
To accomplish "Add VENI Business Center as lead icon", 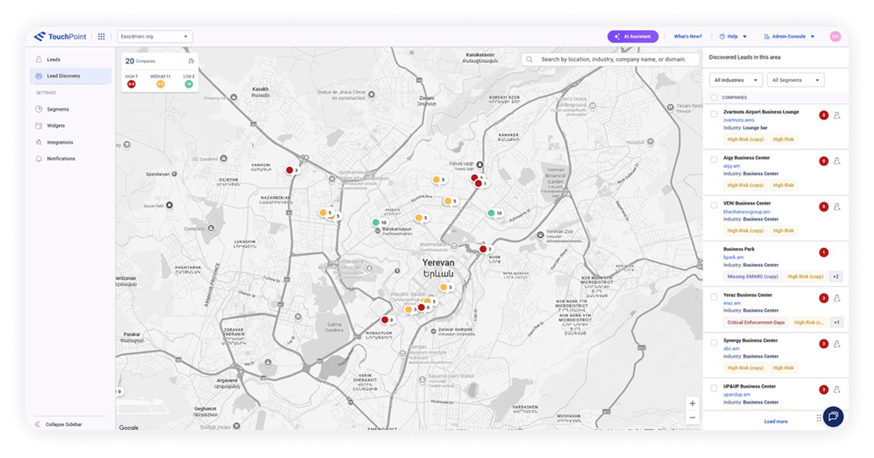I will 837,207.
